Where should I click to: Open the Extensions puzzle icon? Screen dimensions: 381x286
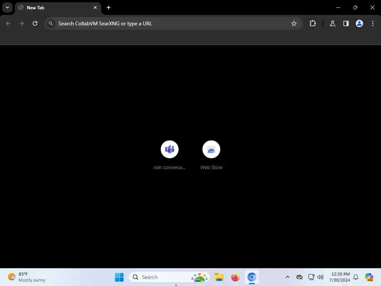coord(313,23)
